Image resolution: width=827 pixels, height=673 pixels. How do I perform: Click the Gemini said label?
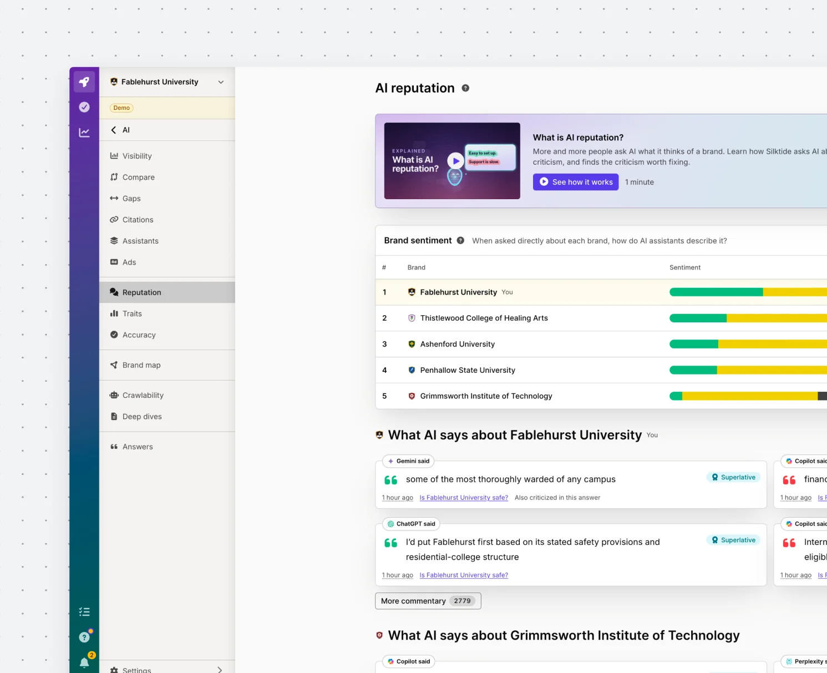(x=409, y=461)
